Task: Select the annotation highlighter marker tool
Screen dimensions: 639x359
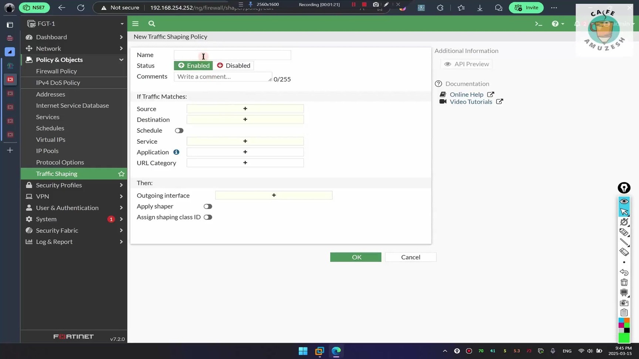Action: (624, 232)
